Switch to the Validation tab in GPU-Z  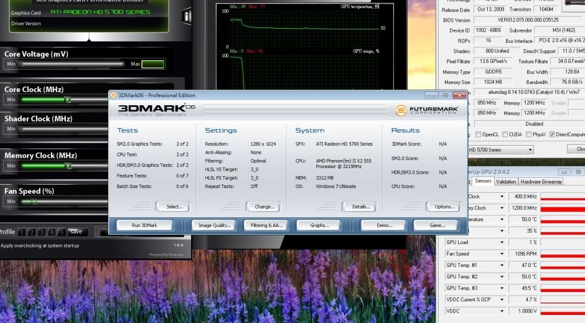[506, 182]
